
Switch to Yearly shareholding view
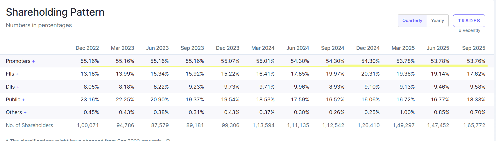coord(437,21)
